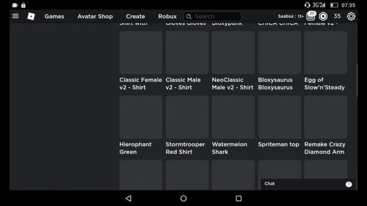Viewport: 367px width, 206px height.
Task: Click the vertical page scrollbar
Action: [357, 80]
